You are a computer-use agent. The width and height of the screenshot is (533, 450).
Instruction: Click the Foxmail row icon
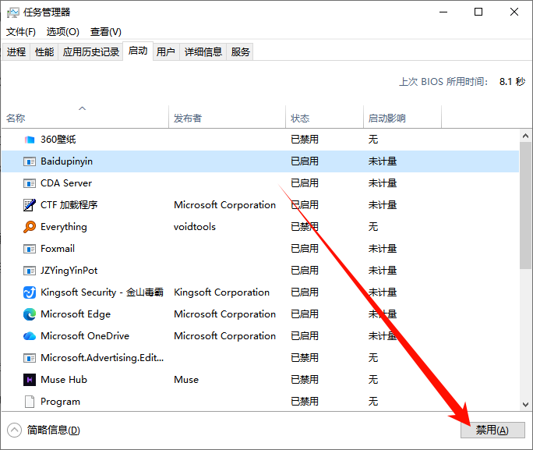30,249
